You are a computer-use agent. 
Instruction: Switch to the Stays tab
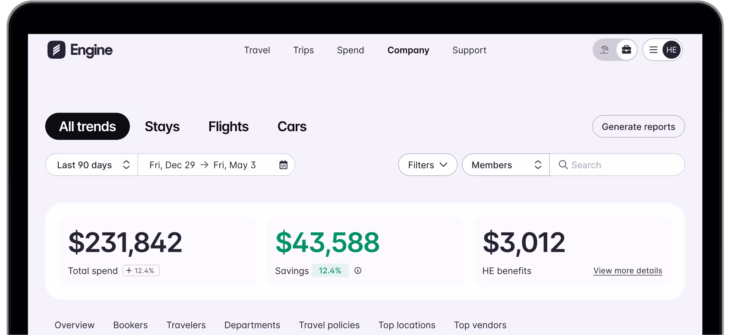click(x=162, y=126)
